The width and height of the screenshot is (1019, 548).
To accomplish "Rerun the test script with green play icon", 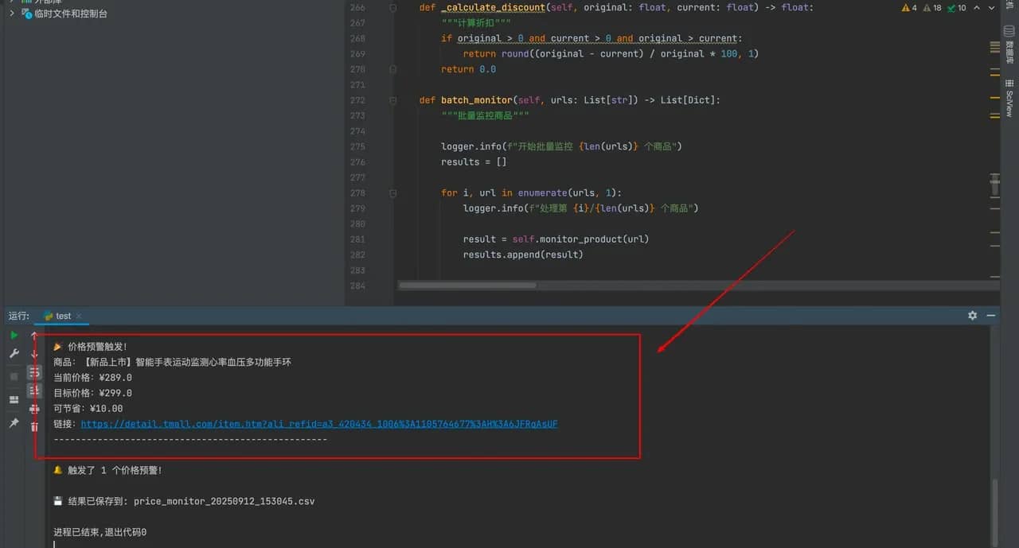I will tap(14, 336).
